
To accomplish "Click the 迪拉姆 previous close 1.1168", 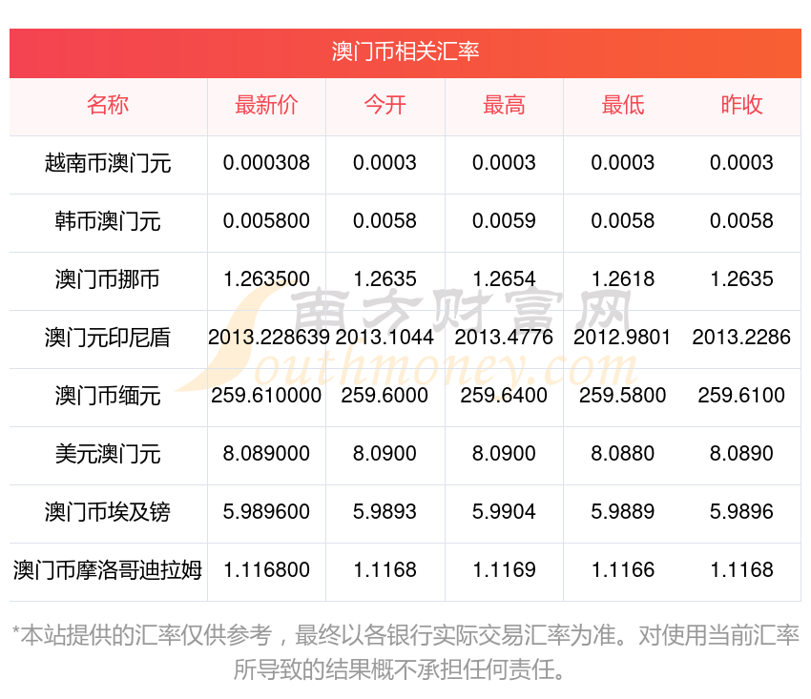I will pos(741,569).
